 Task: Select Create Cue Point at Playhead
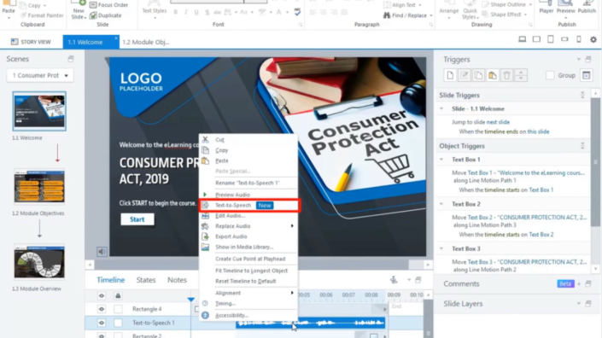coord(248,259)
